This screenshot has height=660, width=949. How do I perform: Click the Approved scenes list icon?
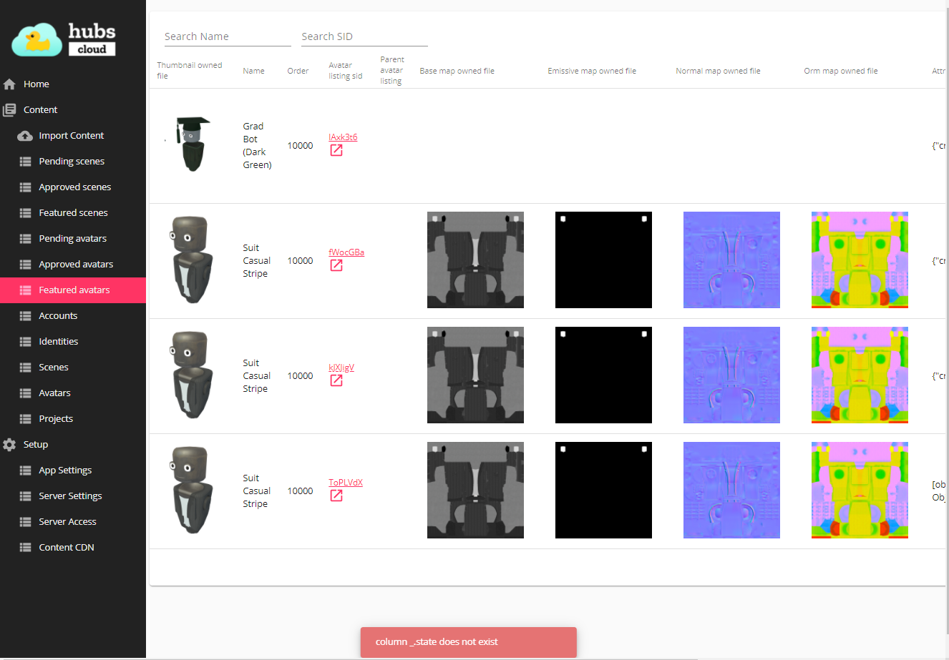pyautogui.click(x=25, y=187)
